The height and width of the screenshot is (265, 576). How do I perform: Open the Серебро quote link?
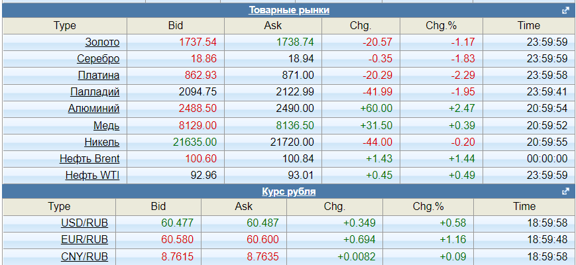coord(98,58)
